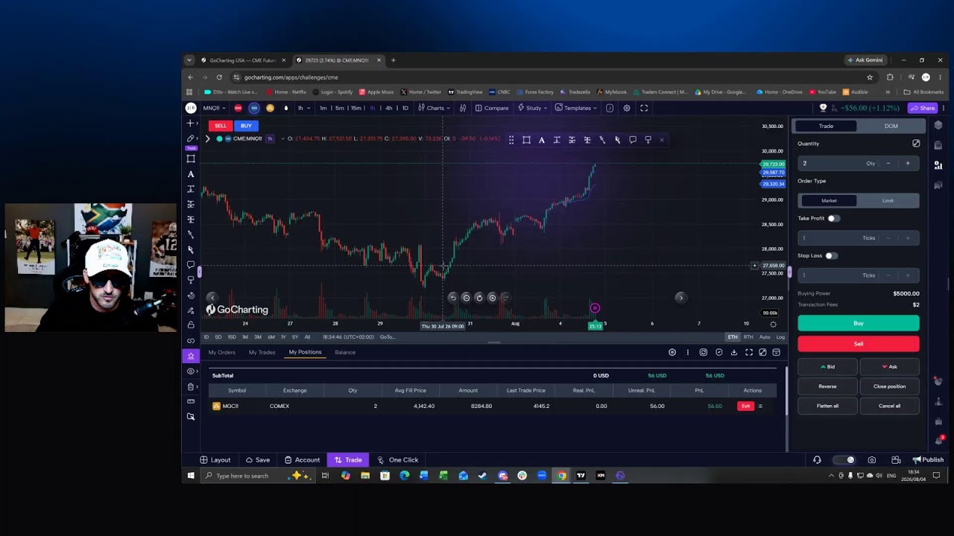Open the Account tab in bottom bar
Viewport: 954px width, 536px height.
pos(302,460)
